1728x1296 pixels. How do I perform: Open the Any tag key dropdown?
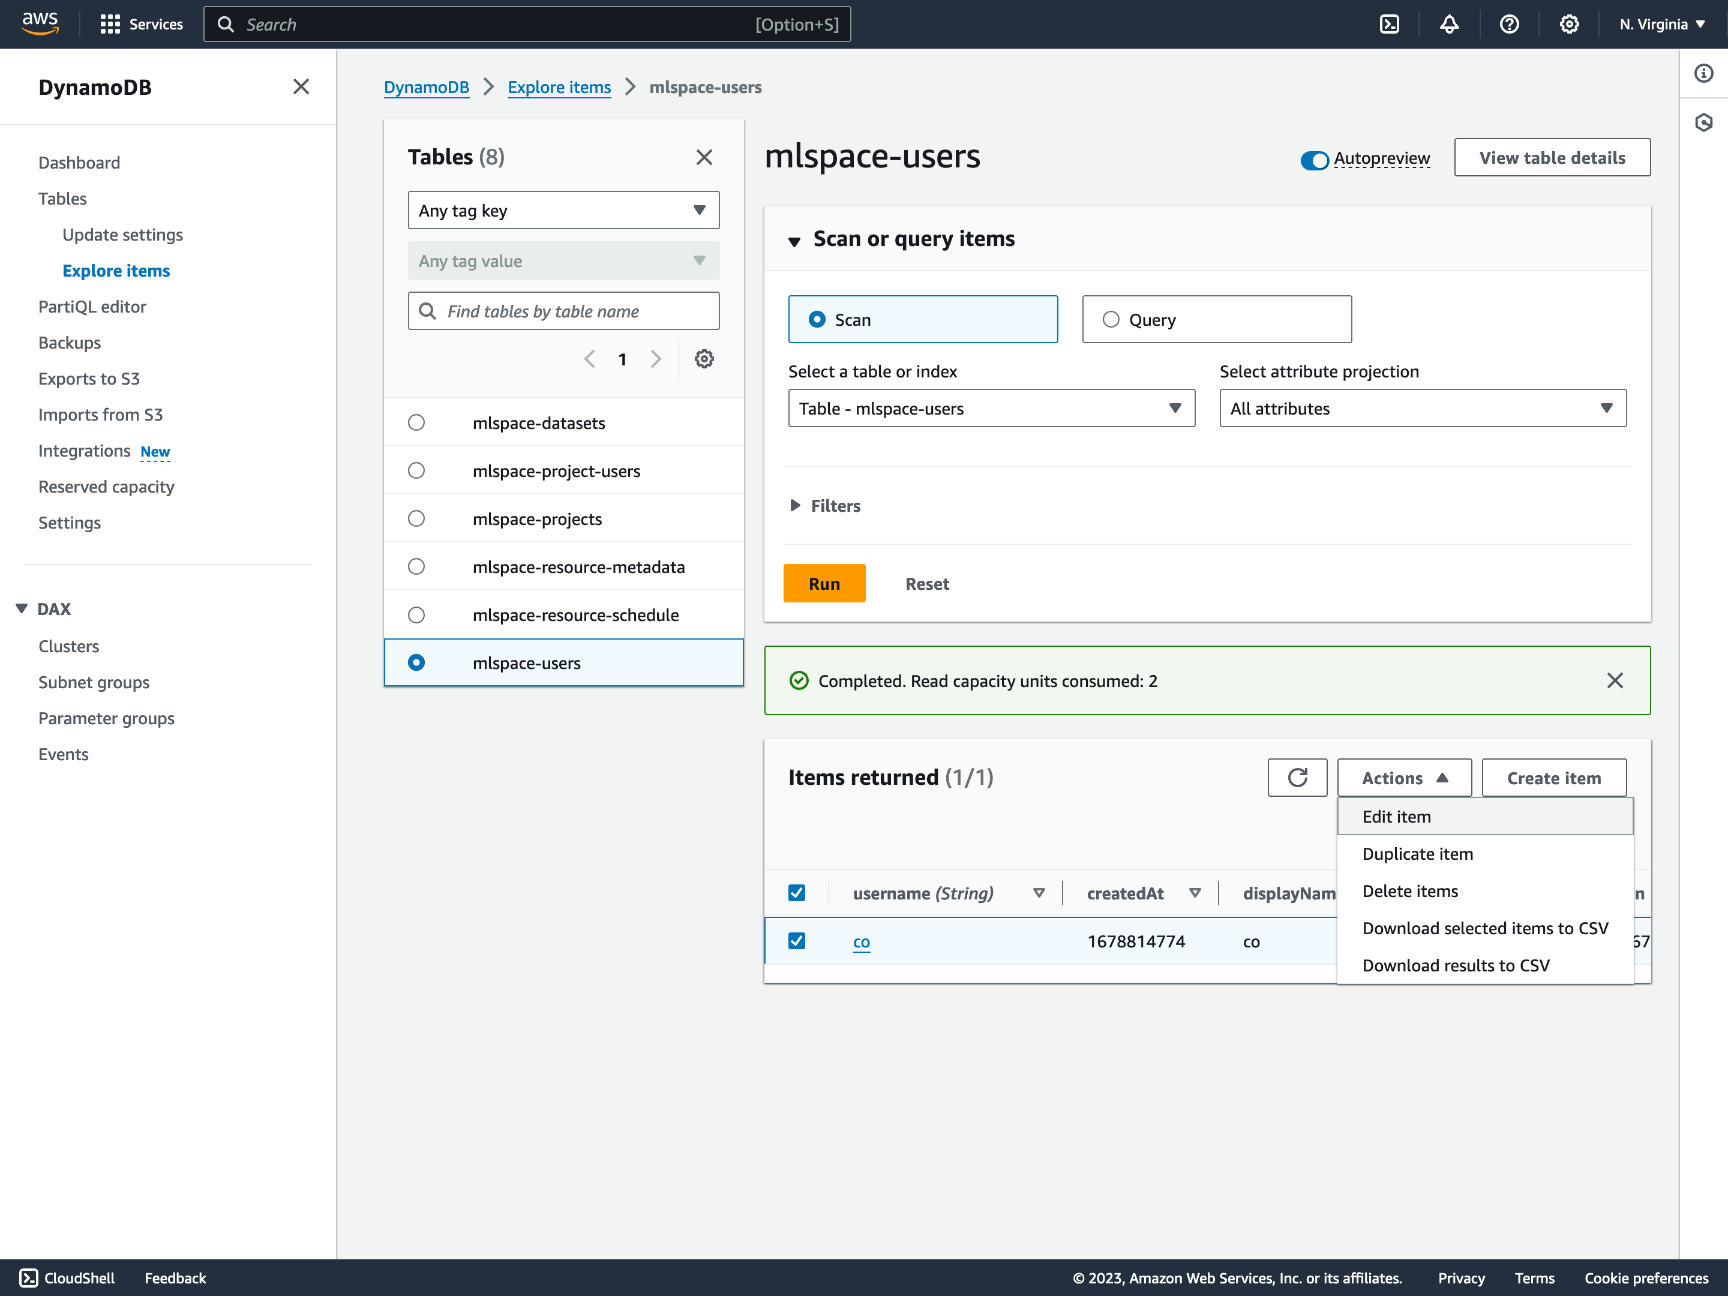[x=563, y=210]
